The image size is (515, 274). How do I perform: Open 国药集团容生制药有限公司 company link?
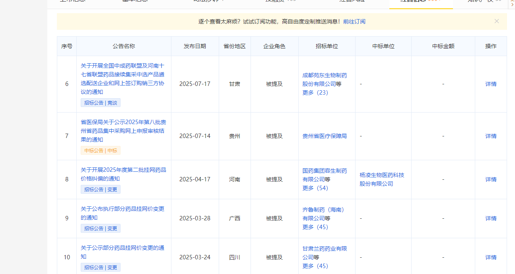tap(325, 175)
